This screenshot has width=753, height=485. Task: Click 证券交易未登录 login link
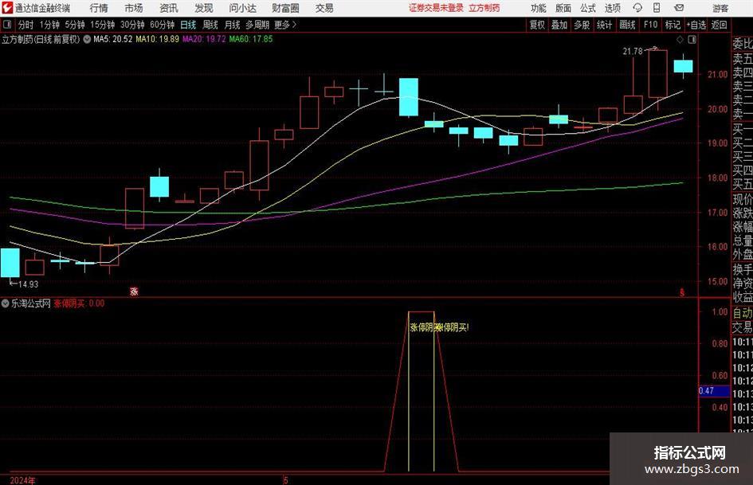click(436, 8)
